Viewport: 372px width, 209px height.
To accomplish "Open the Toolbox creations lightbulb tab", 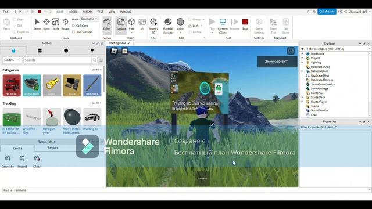I will click(x=92, y=51).
